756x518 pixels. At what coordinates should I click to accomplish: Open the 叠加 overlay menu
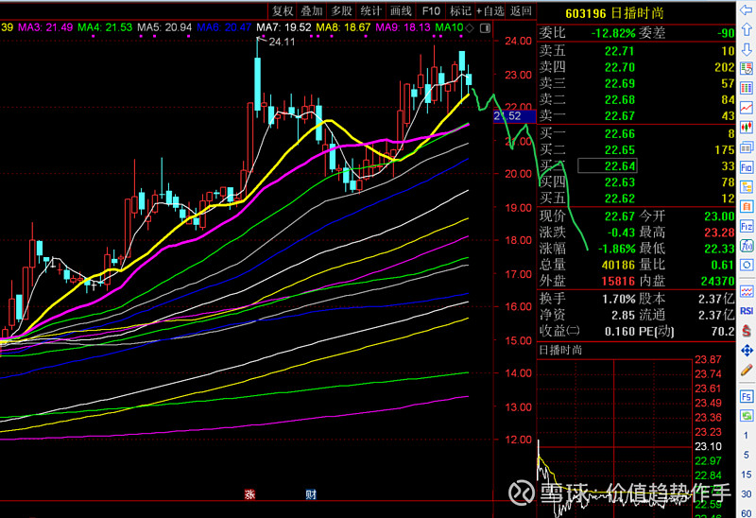[312, 10]
